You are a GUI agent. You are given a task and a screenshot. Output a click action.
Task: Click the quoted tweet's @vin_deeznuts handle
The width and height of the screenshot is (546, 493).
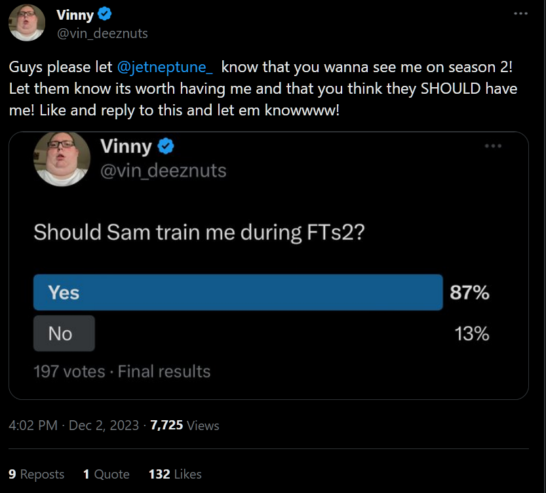point(163,171)
